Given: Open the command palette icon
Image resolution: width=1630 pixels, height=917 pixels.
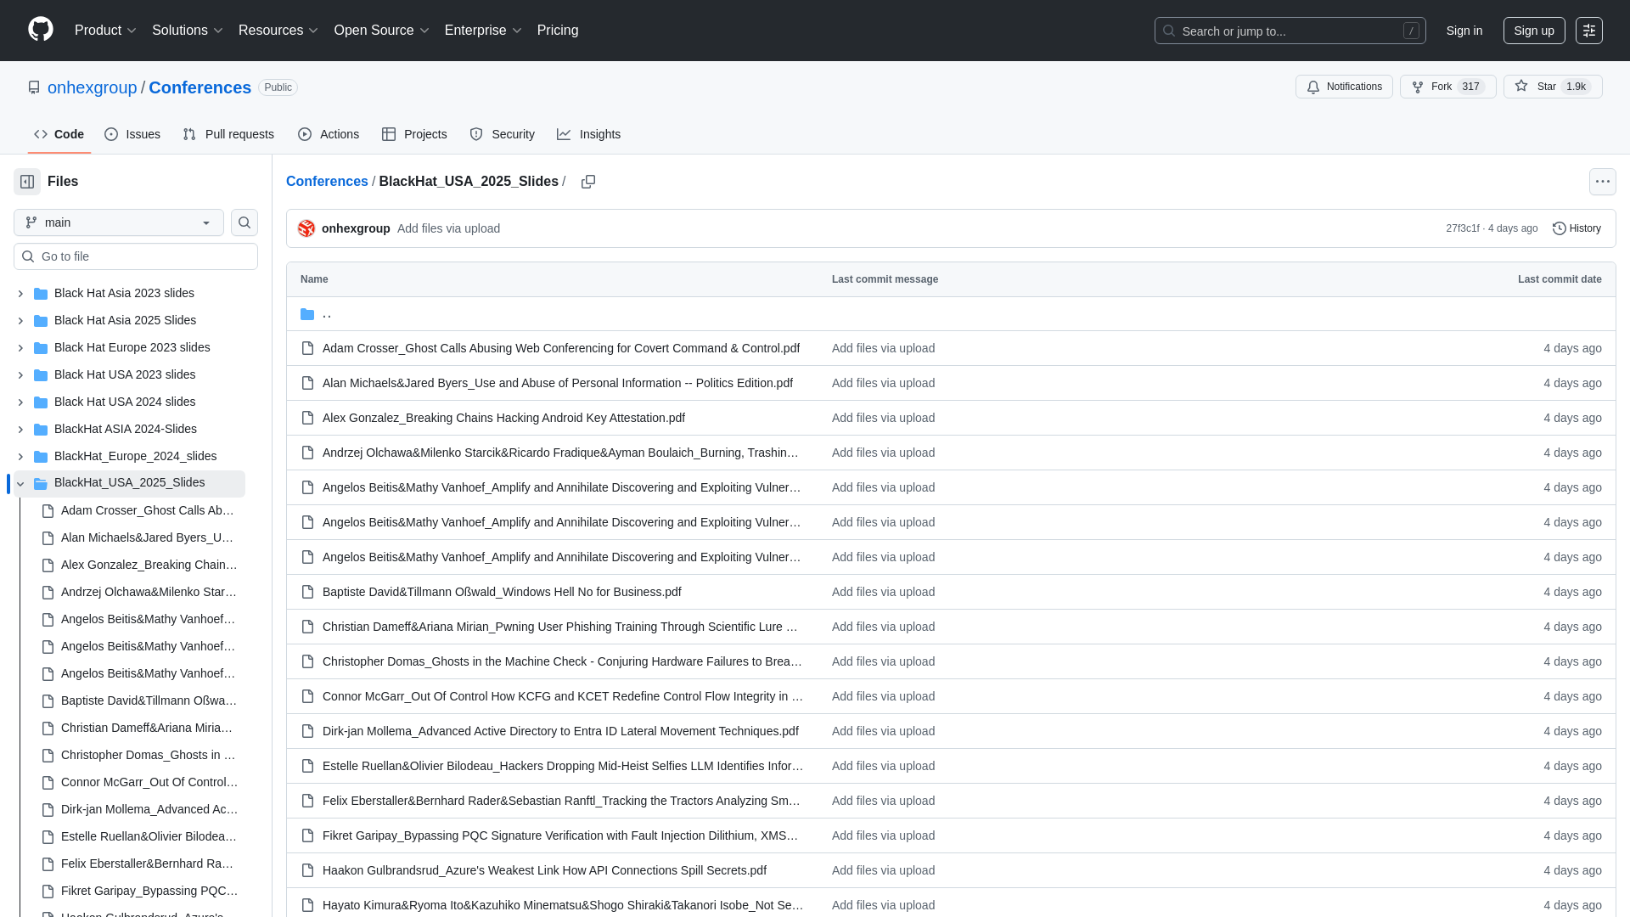Looking at the screenshot, I should click(1589, 31).
